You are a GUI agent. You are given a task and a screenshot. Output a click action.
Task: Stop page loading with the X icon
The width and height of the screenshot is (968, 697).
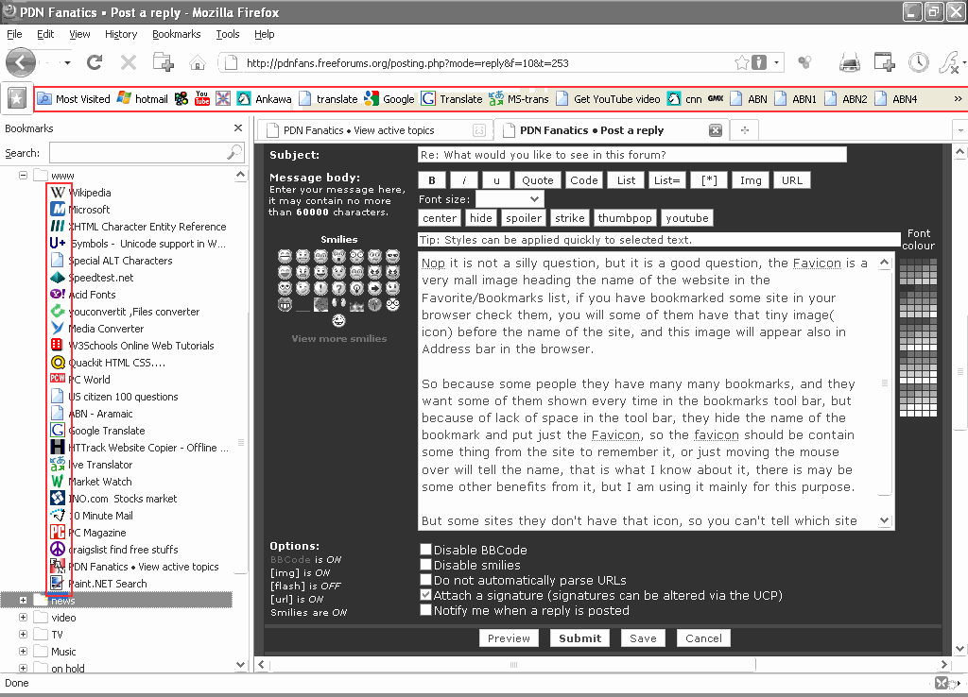point(129,62)
